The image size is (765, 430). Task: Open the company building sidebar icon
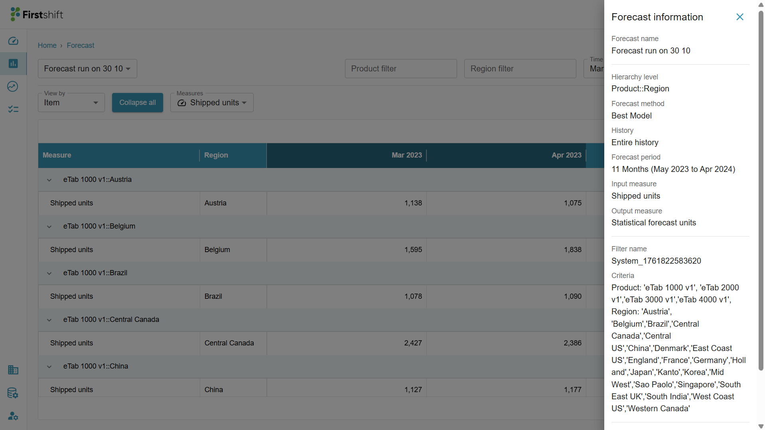coord(13,370)
